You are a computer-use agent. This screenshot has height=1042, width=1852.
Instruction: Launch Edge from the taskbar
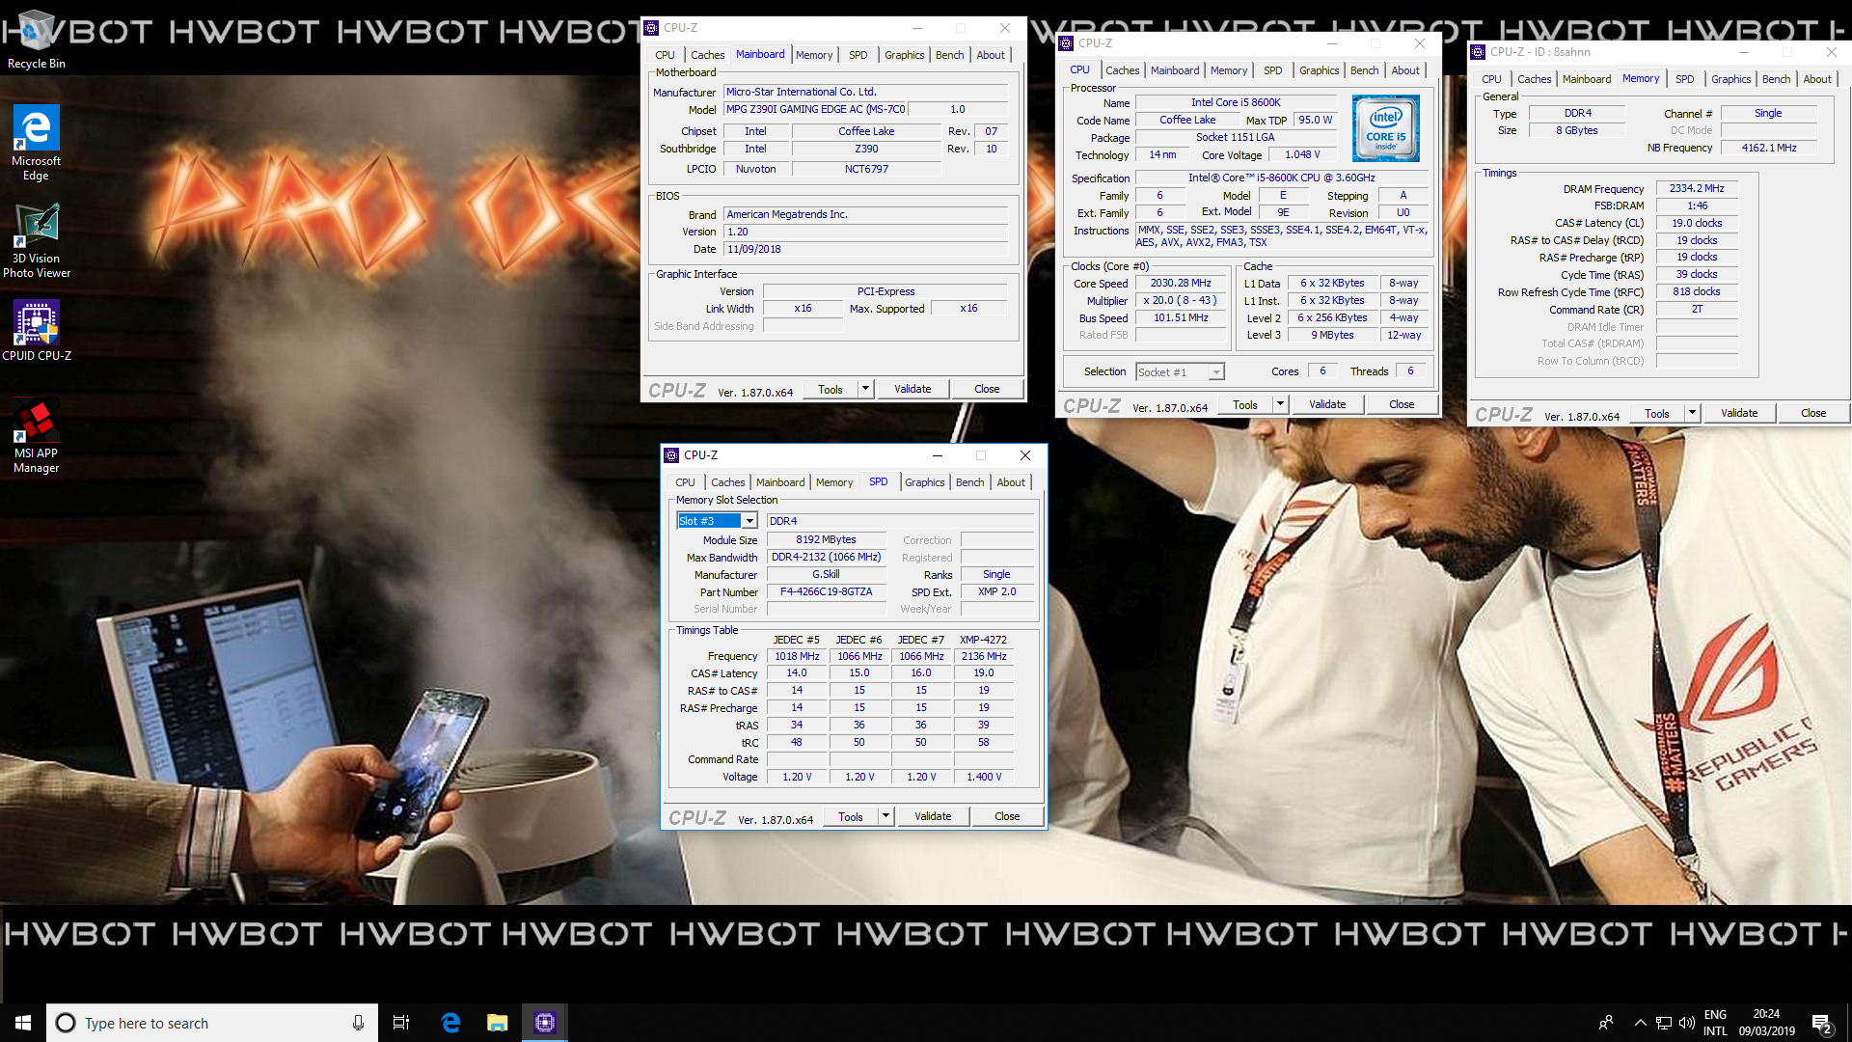(450, 1023)
